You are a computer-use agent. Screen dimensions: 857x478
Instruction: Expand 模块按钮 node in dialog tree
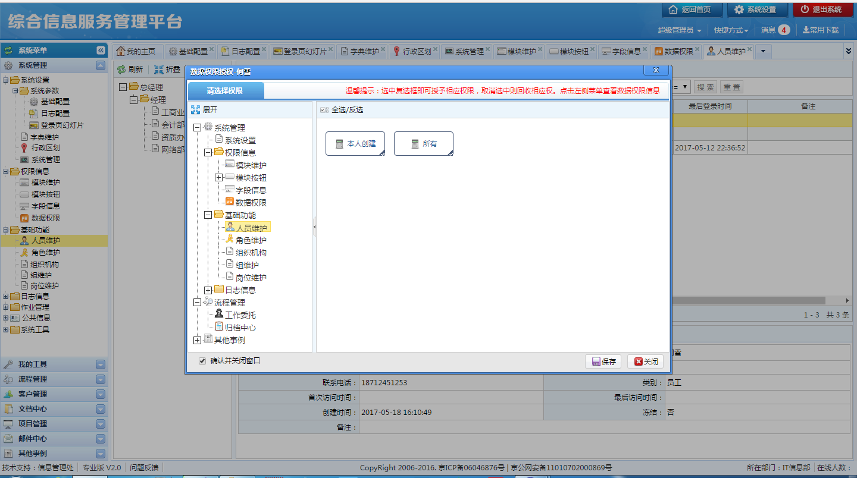point(219,177)
